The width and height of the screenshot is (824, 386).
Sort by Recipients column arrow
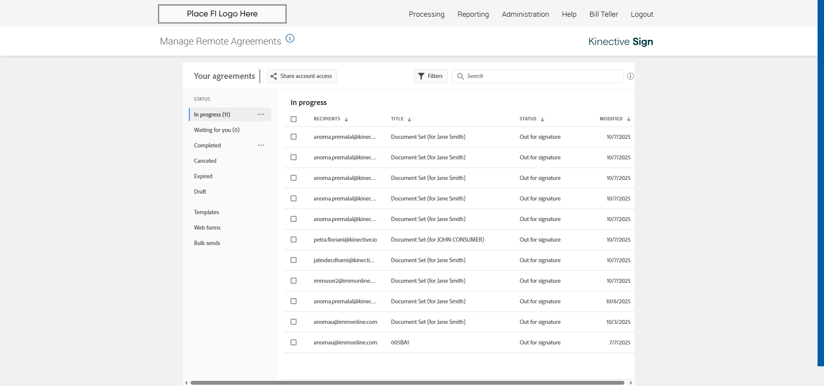(x=346, y=120)
